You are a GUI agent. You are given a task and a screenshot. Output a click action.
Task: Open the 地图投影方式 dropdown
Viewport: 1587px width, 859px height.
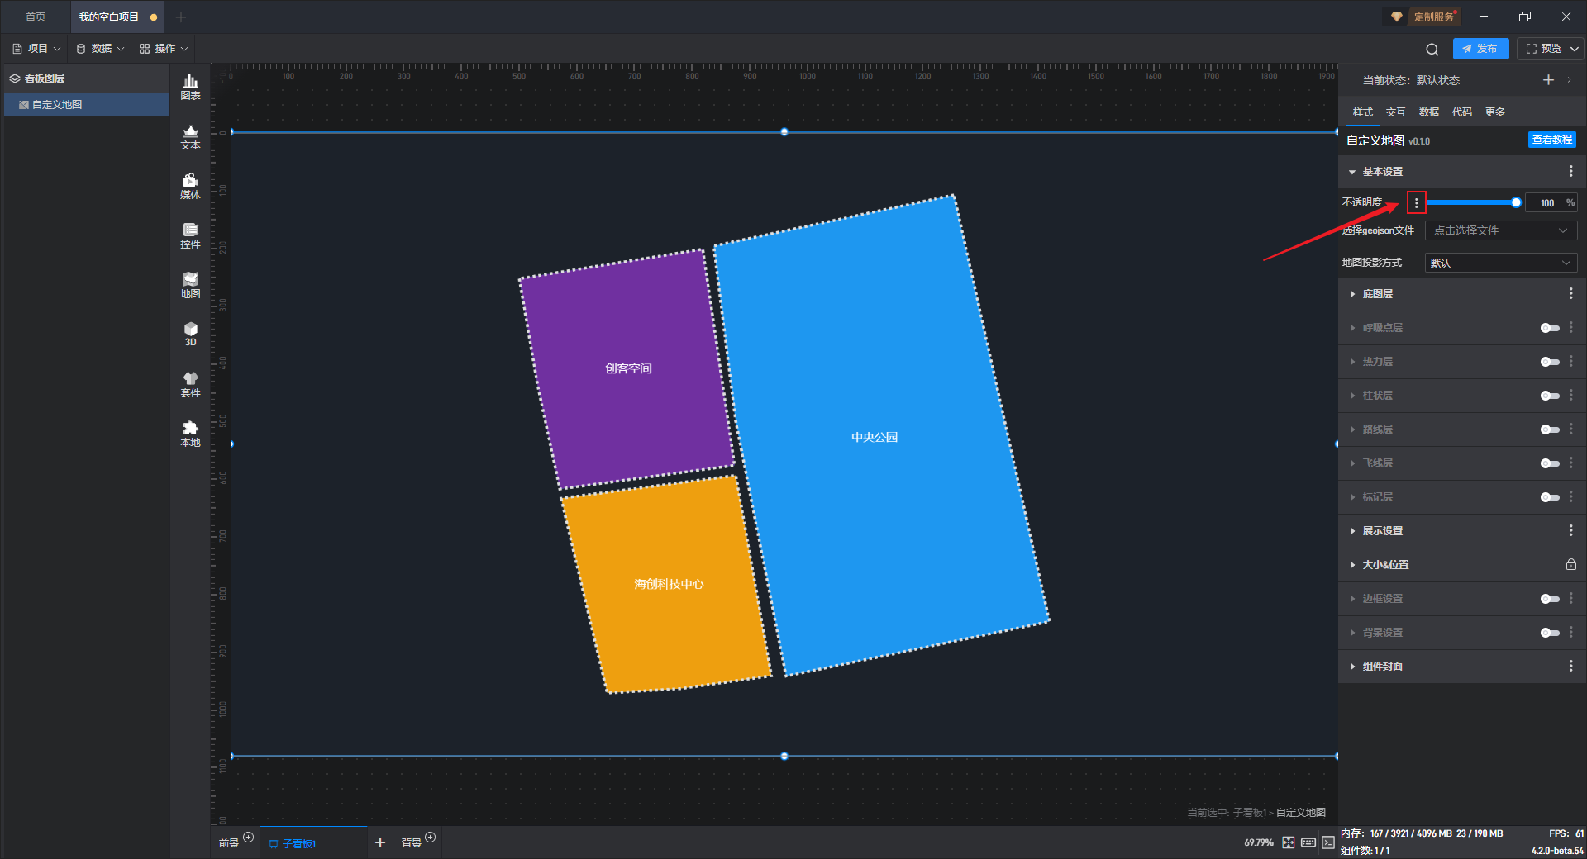pyautogui.click(x=1501, y=263)
